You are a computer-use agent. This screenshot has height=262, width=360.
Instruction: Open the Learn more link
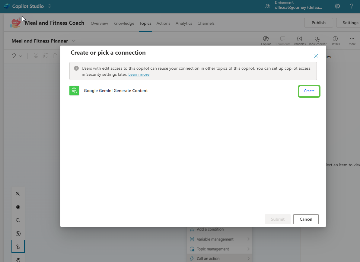tap(139, 74)
